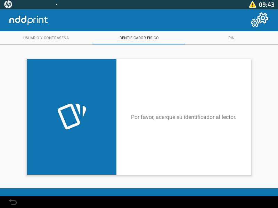Click the yellow warning triangle icon
This screenshot has height=208, width=278.
[x=252, y=5]
